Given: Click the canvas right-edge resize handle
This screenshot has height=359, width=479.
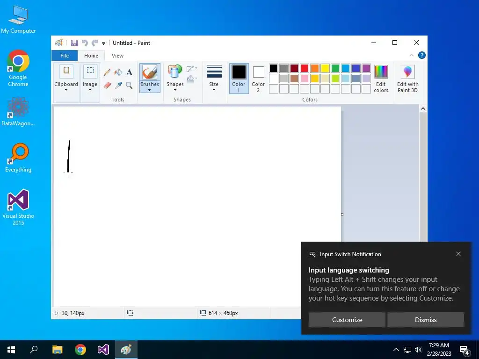Looking at the screenshot, I should 342,214.
